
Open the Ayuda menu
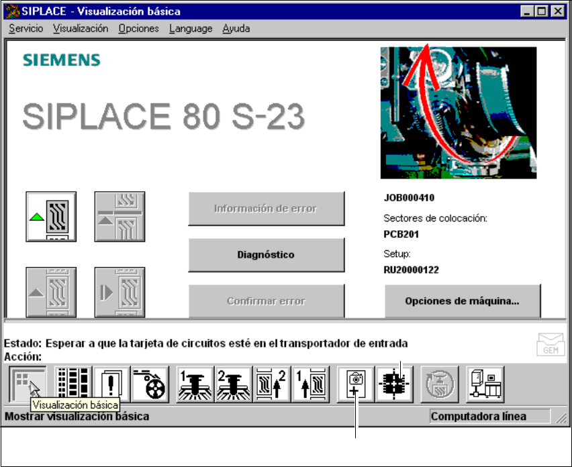coord(236,28)
